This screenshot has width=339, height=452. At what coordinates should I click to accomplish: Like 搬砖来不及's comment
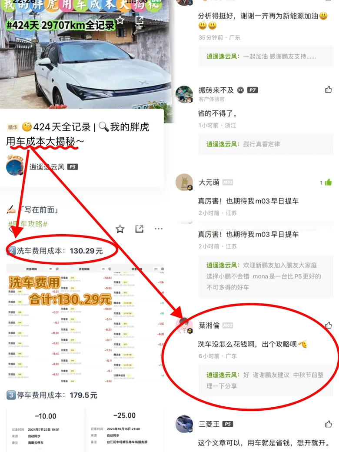point(328,90)
